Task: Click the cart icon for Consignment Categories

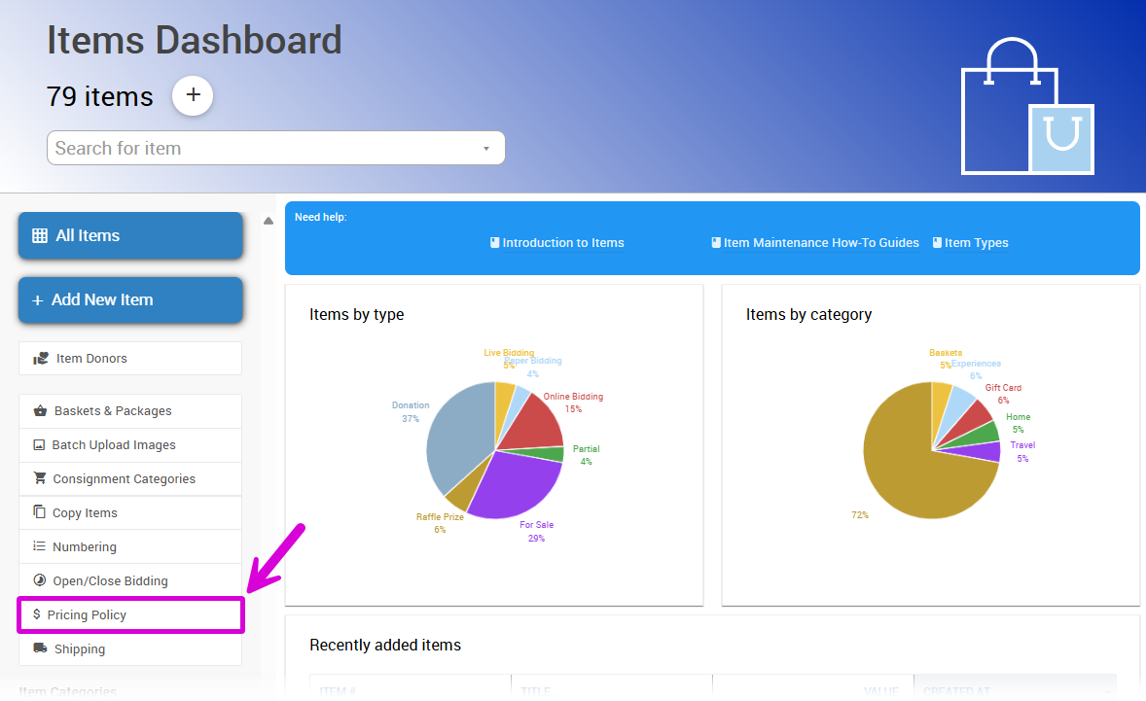Action: (40, 478)
